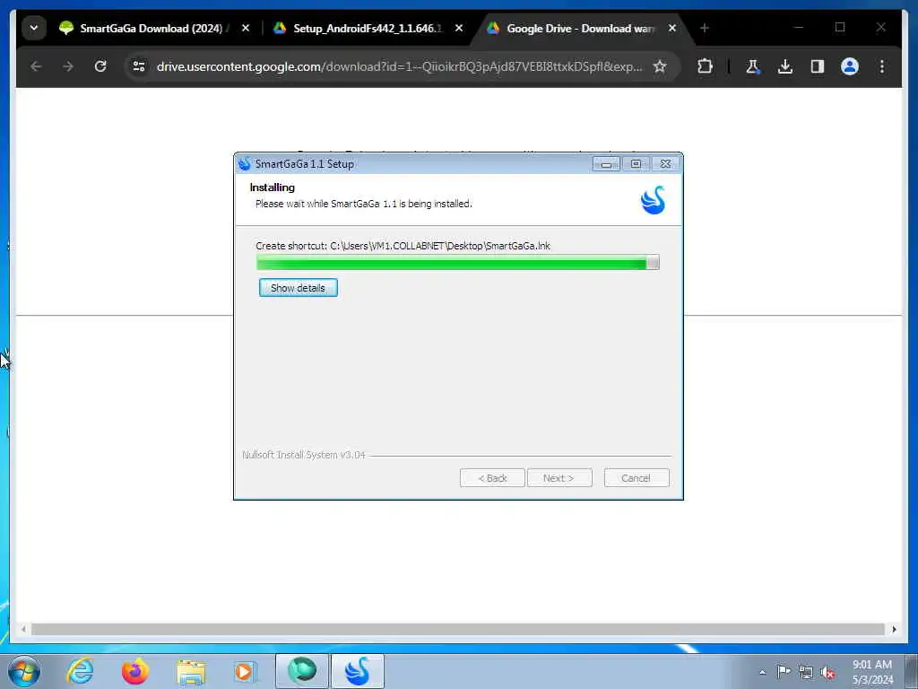This screenshot has height=689, width=918.
Task: Click the < Back button in installer
Action: pyautogui.click(x=492, y=478)
